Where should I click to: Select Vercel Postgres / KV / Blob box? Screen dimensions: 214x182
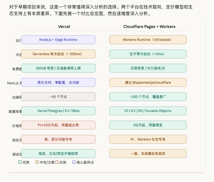[x=58, y=111]
